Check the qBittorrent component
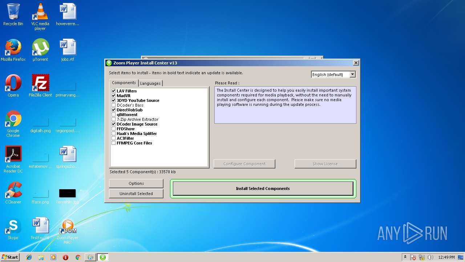This screenshot has width=465, height=262. (x=114, y=115)
